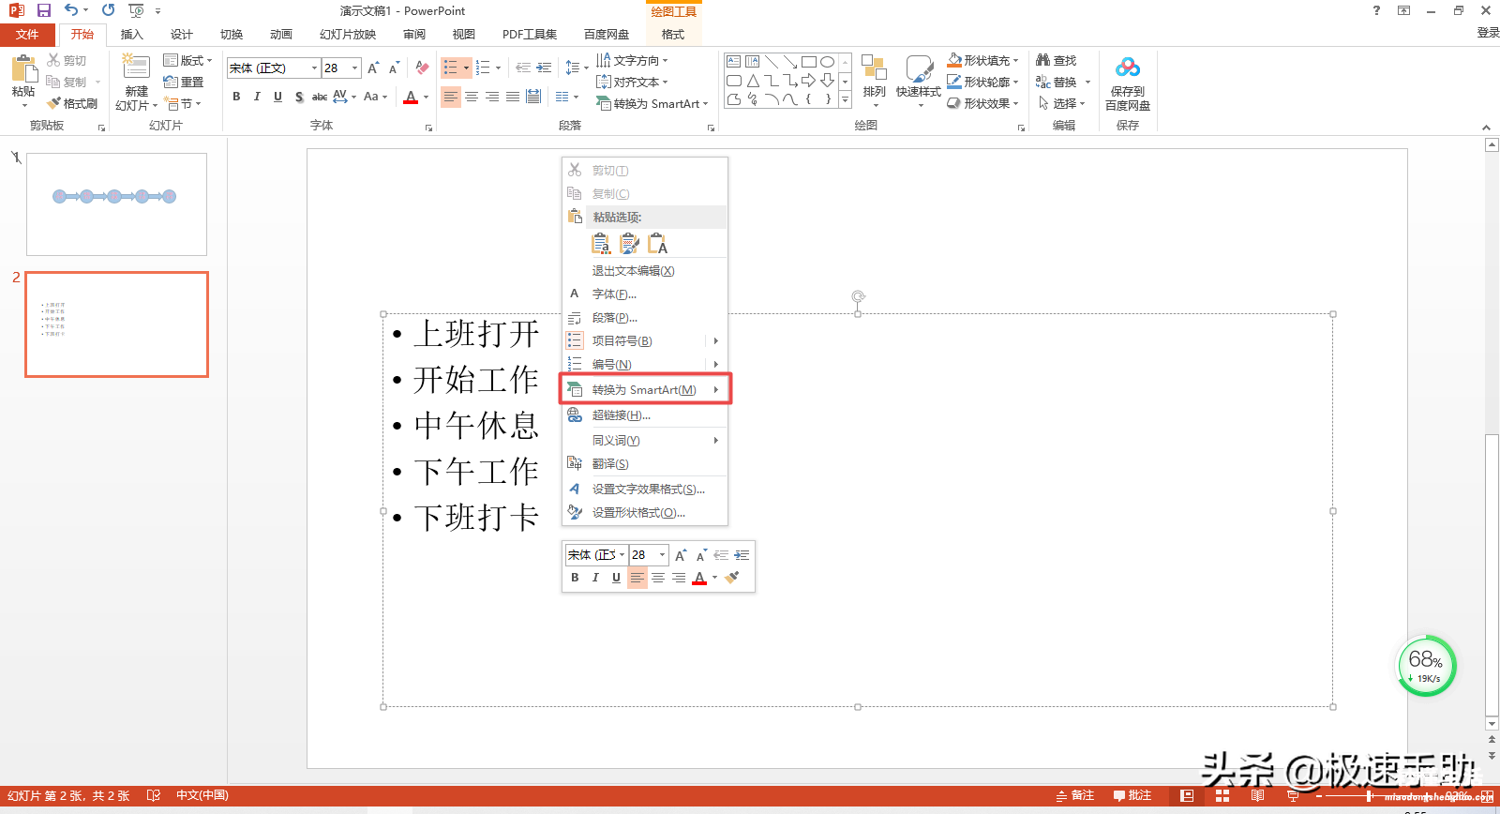
Task: Select slide 1 thumbnail
Action: pyautogui.click(x=116, y=204)
